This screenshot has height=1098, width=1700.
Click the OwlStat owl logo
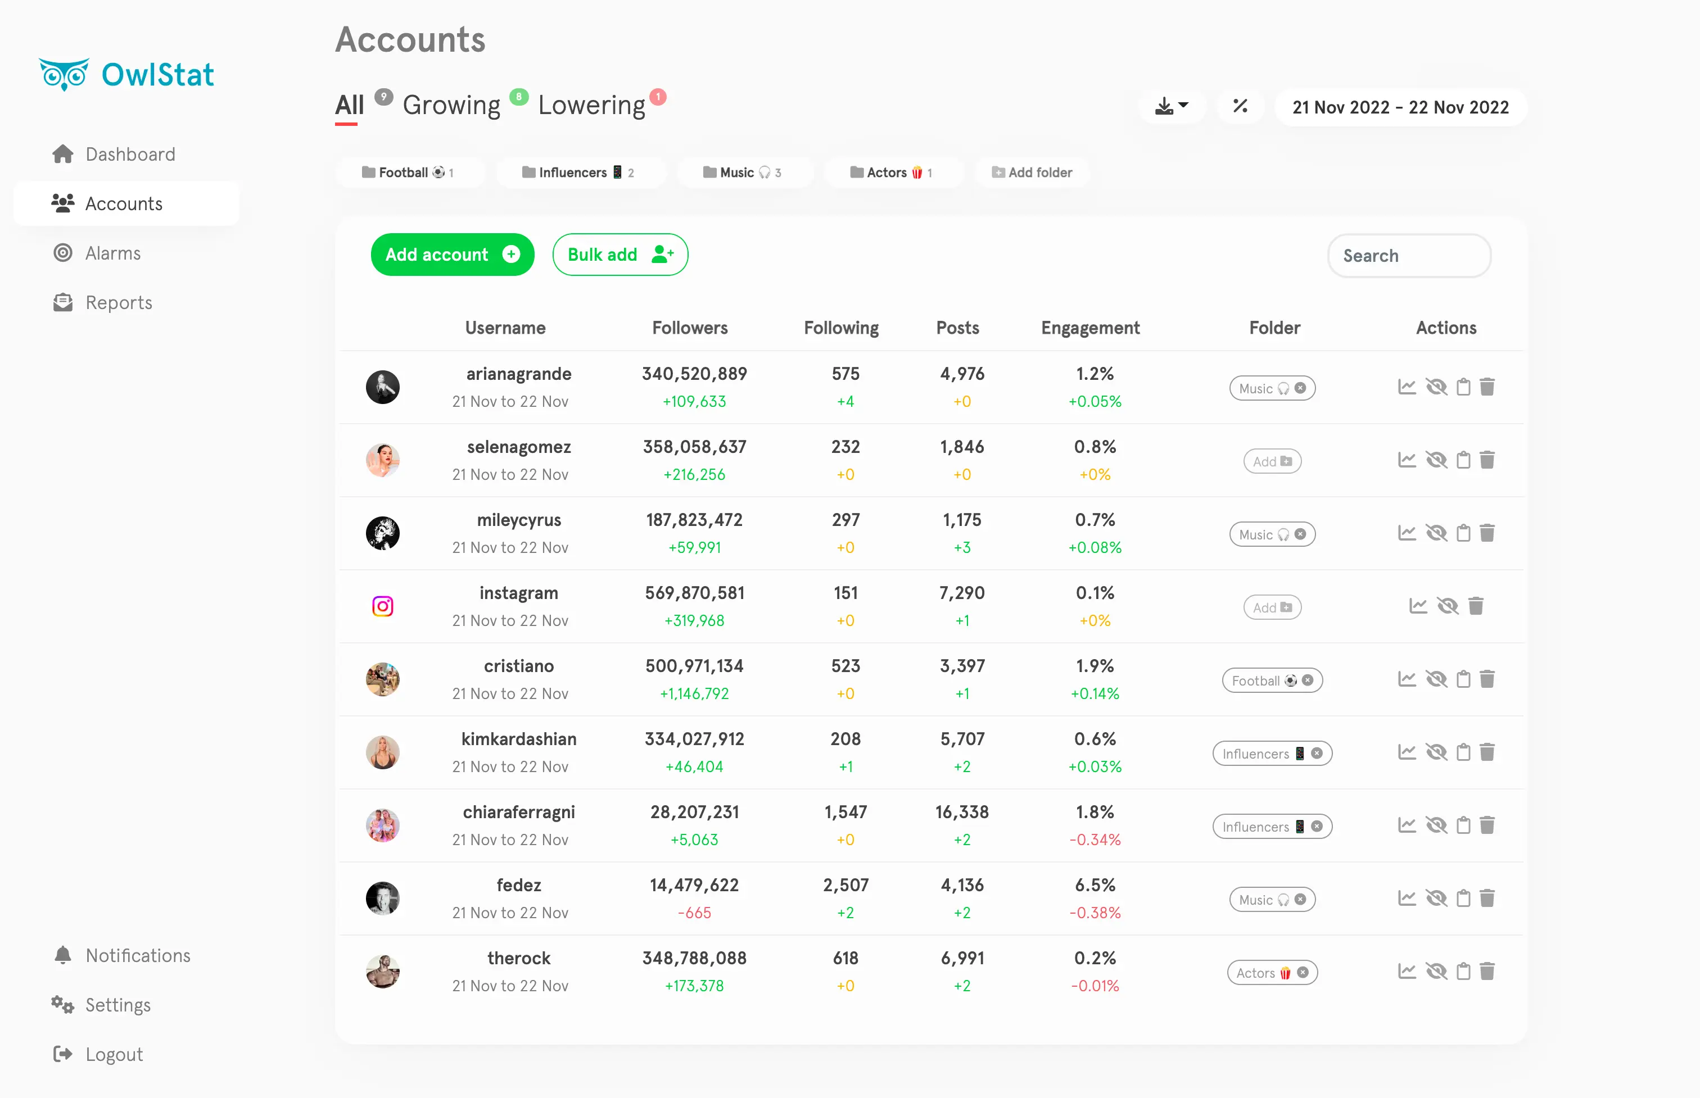pos(64,75)
